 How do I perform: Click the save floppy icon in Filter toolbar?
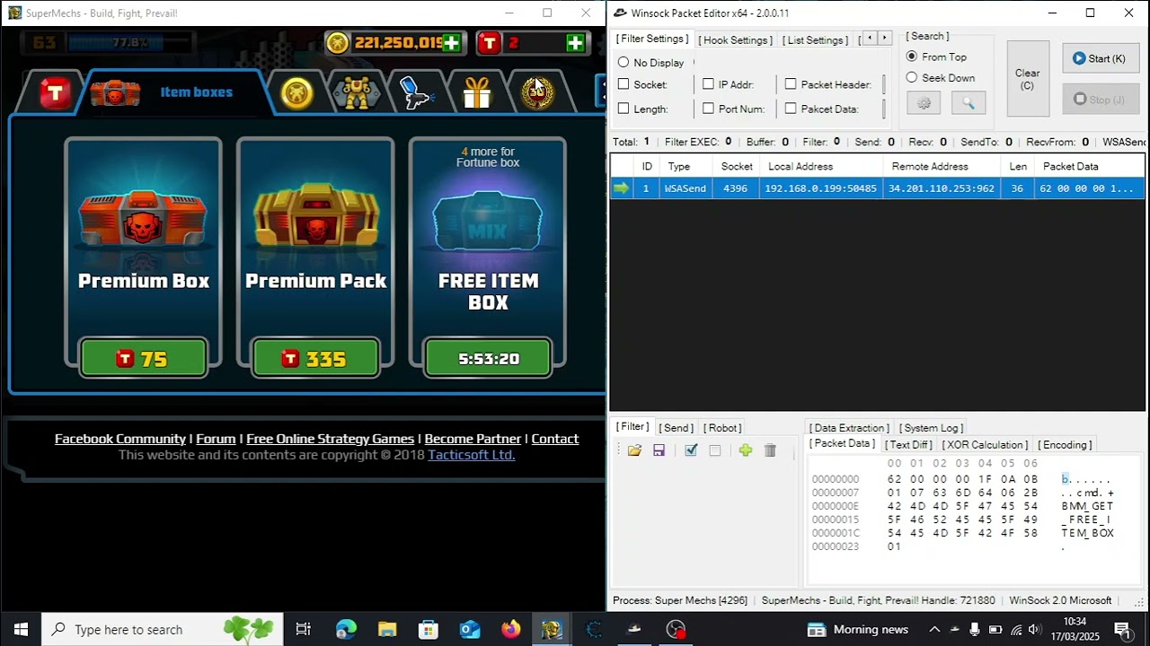[659, 450]
